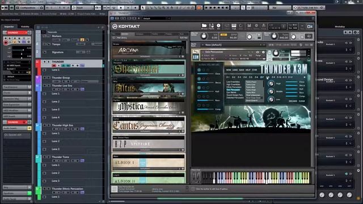Toggle the Kontakt minimized view icon
The height and width of the screenshot is (204, 363).
(302, 27)
